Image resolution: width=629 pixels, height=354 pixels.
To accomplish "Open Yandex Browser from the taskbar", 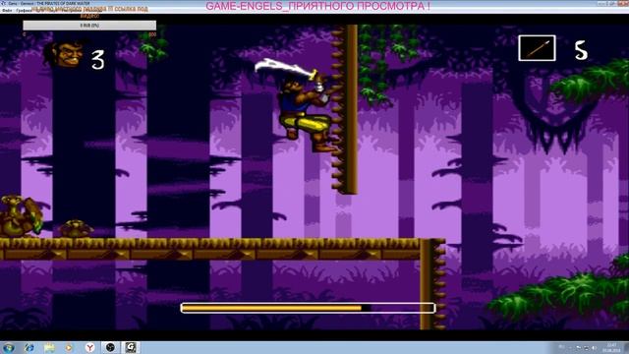I will click(x=90, y=347).
